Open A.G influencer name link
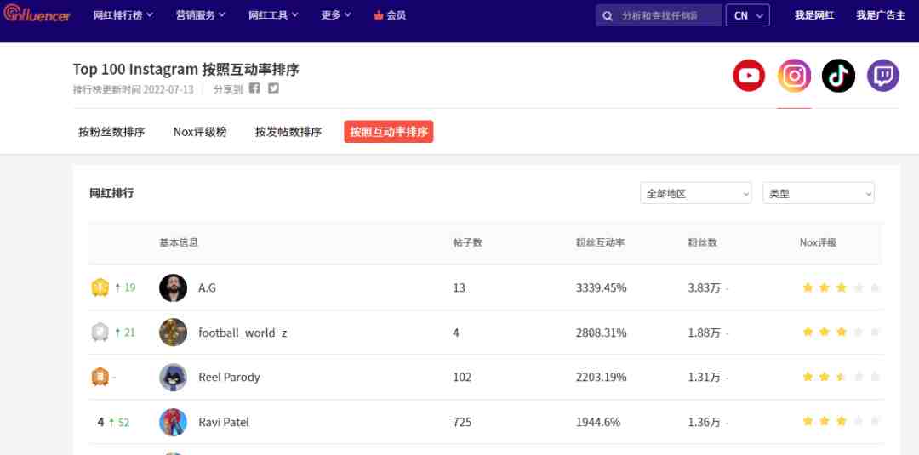Image resolution: width=919 pixels, height=455 pixels. 207,287
